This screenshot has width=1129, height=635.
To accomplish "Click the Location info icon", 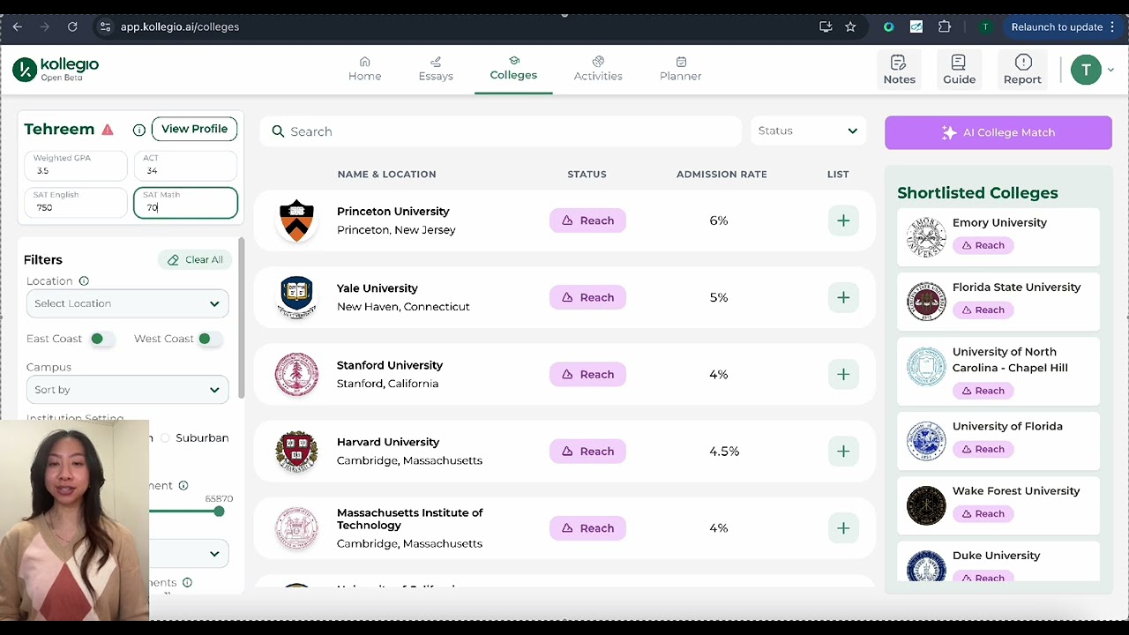I will 84,281.
